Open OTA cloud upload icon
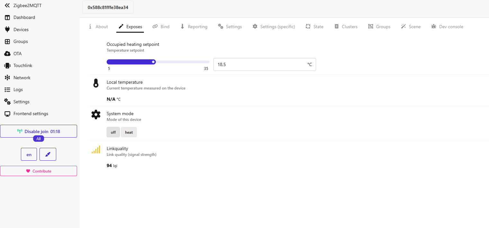 (7, 54)
